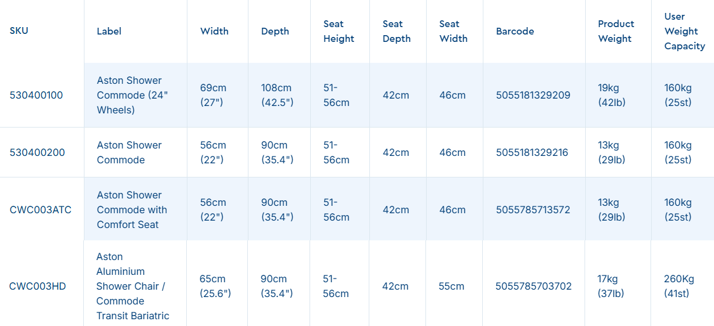Click barcode 5055785713572
The width and height of the screenshot is (714, 326).
click(533, 210)
